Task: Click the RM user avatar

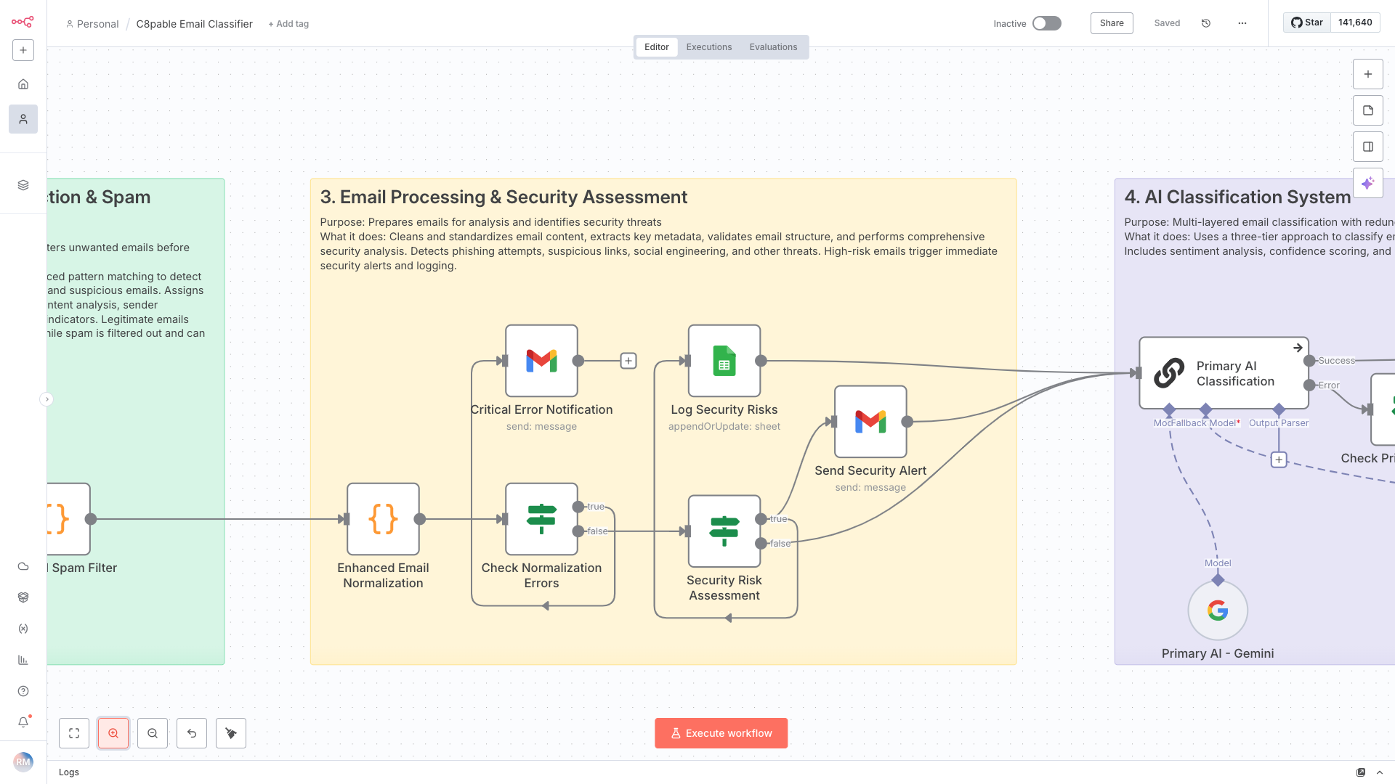Action: [23, 762]
